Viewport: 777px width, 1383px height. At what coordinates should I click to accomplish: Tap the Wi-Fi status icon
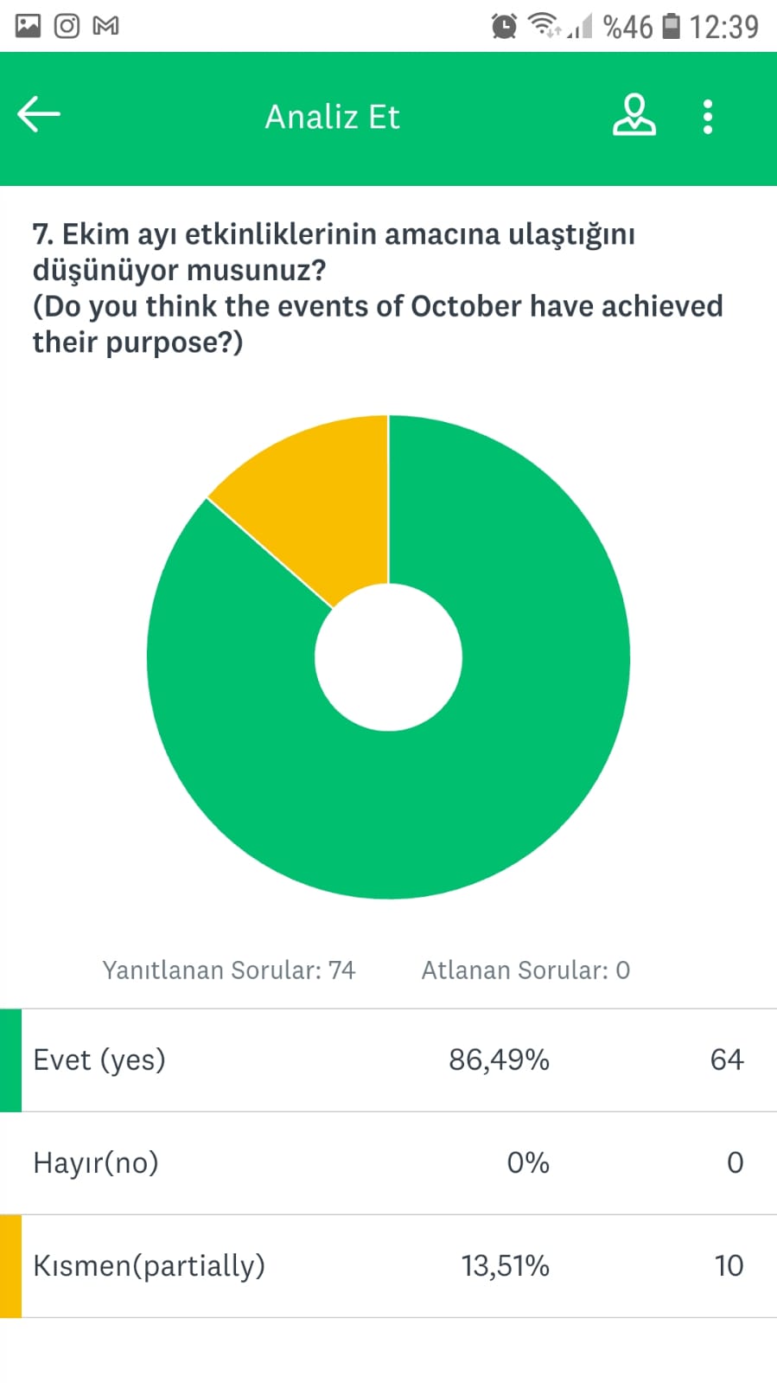tap(543, 25)
